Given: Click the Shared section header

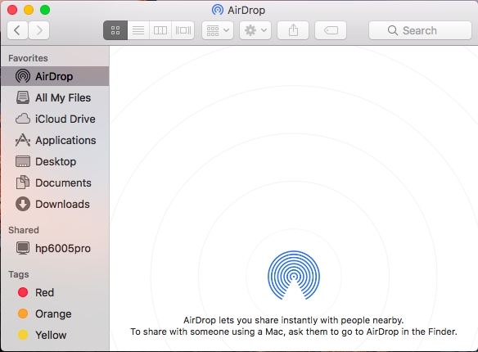Looking at the screenshot, I should (24, 230).
